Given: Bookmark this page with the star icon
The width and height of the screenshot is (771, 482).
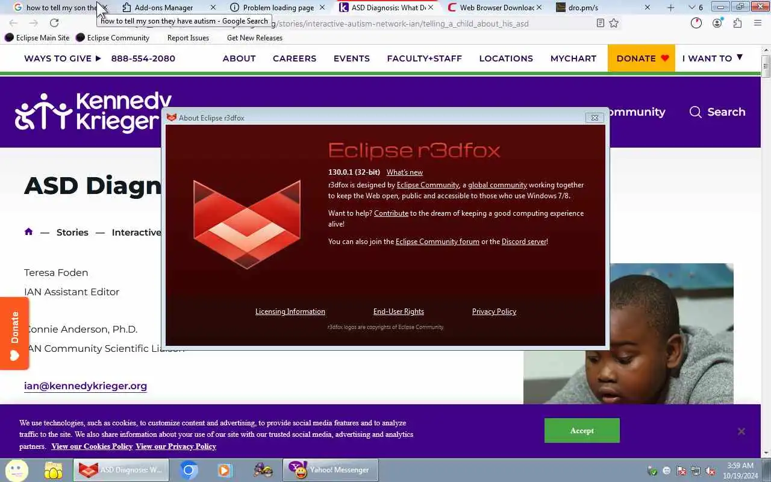Looking at the screenshot, I should point(614,23).
